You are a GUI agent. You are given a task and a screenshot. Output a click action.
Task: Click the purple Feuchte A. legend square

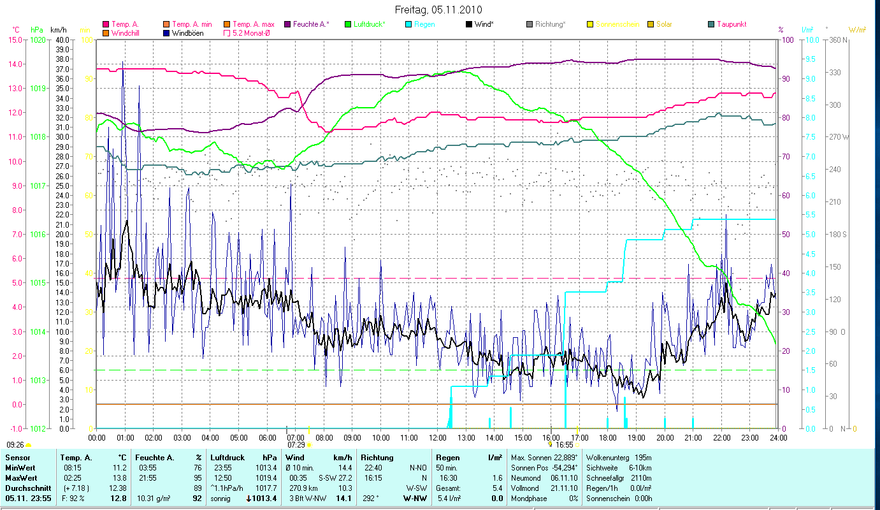click(287, 24)
